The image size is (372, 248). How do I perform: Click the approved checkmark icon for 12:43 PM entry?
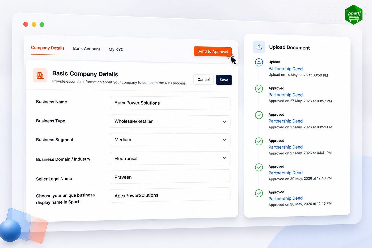coord(259,167)
